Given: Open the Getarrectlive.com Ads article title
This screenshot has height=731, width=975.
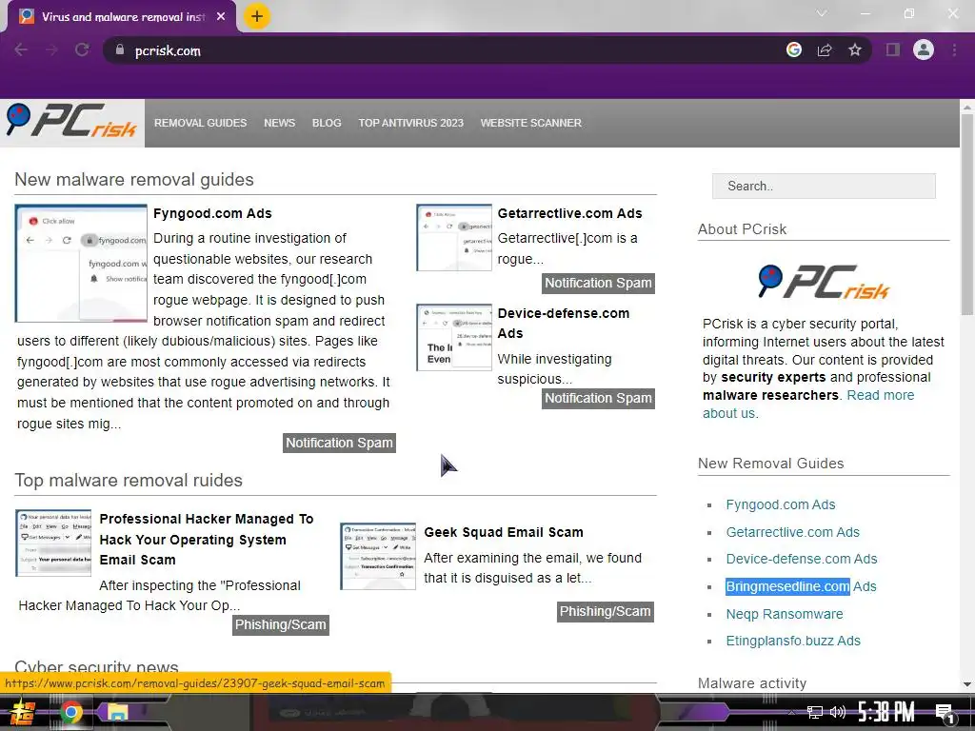Looking at the screenshot, I should 569,213.
